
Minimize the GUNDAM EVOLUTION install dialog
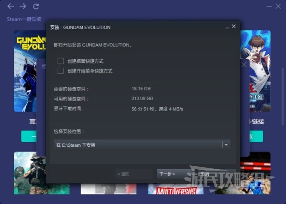[x=227, y=27]
